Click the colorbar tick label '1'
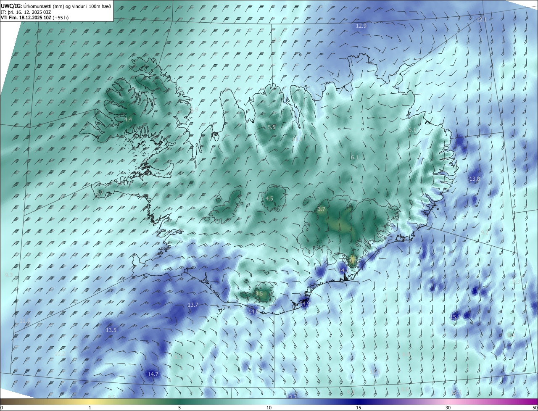Screen dimensions: 538x411 pos(90,408)
